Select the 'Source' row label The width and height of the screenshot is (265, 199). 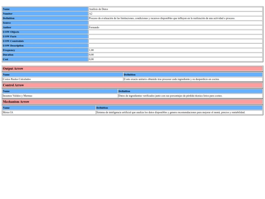[x=7, y=23]
